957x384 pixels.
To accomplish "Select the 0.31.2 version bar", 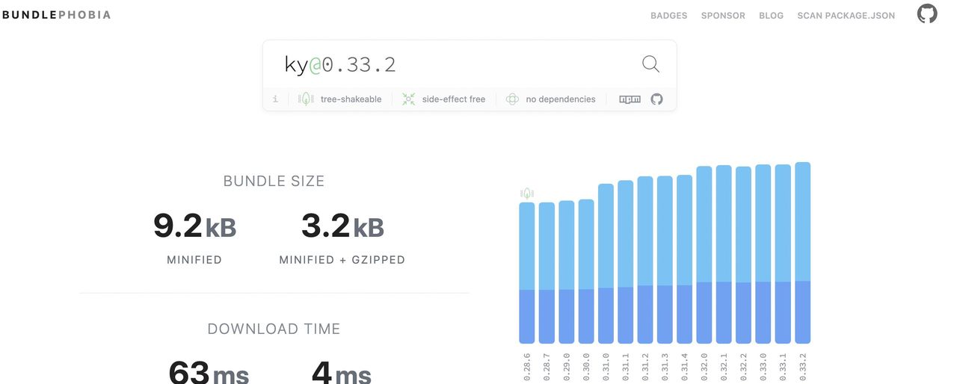I will [645, 260].
